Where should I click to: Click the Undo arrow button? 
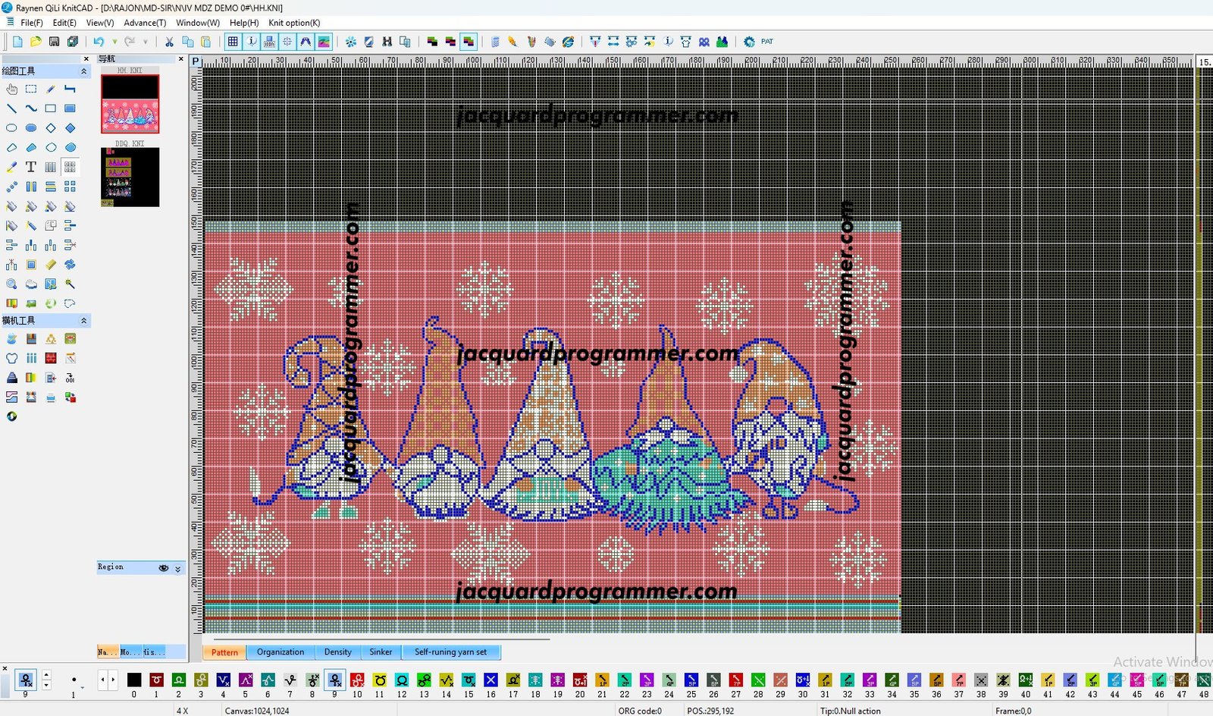tap(99, 42)
